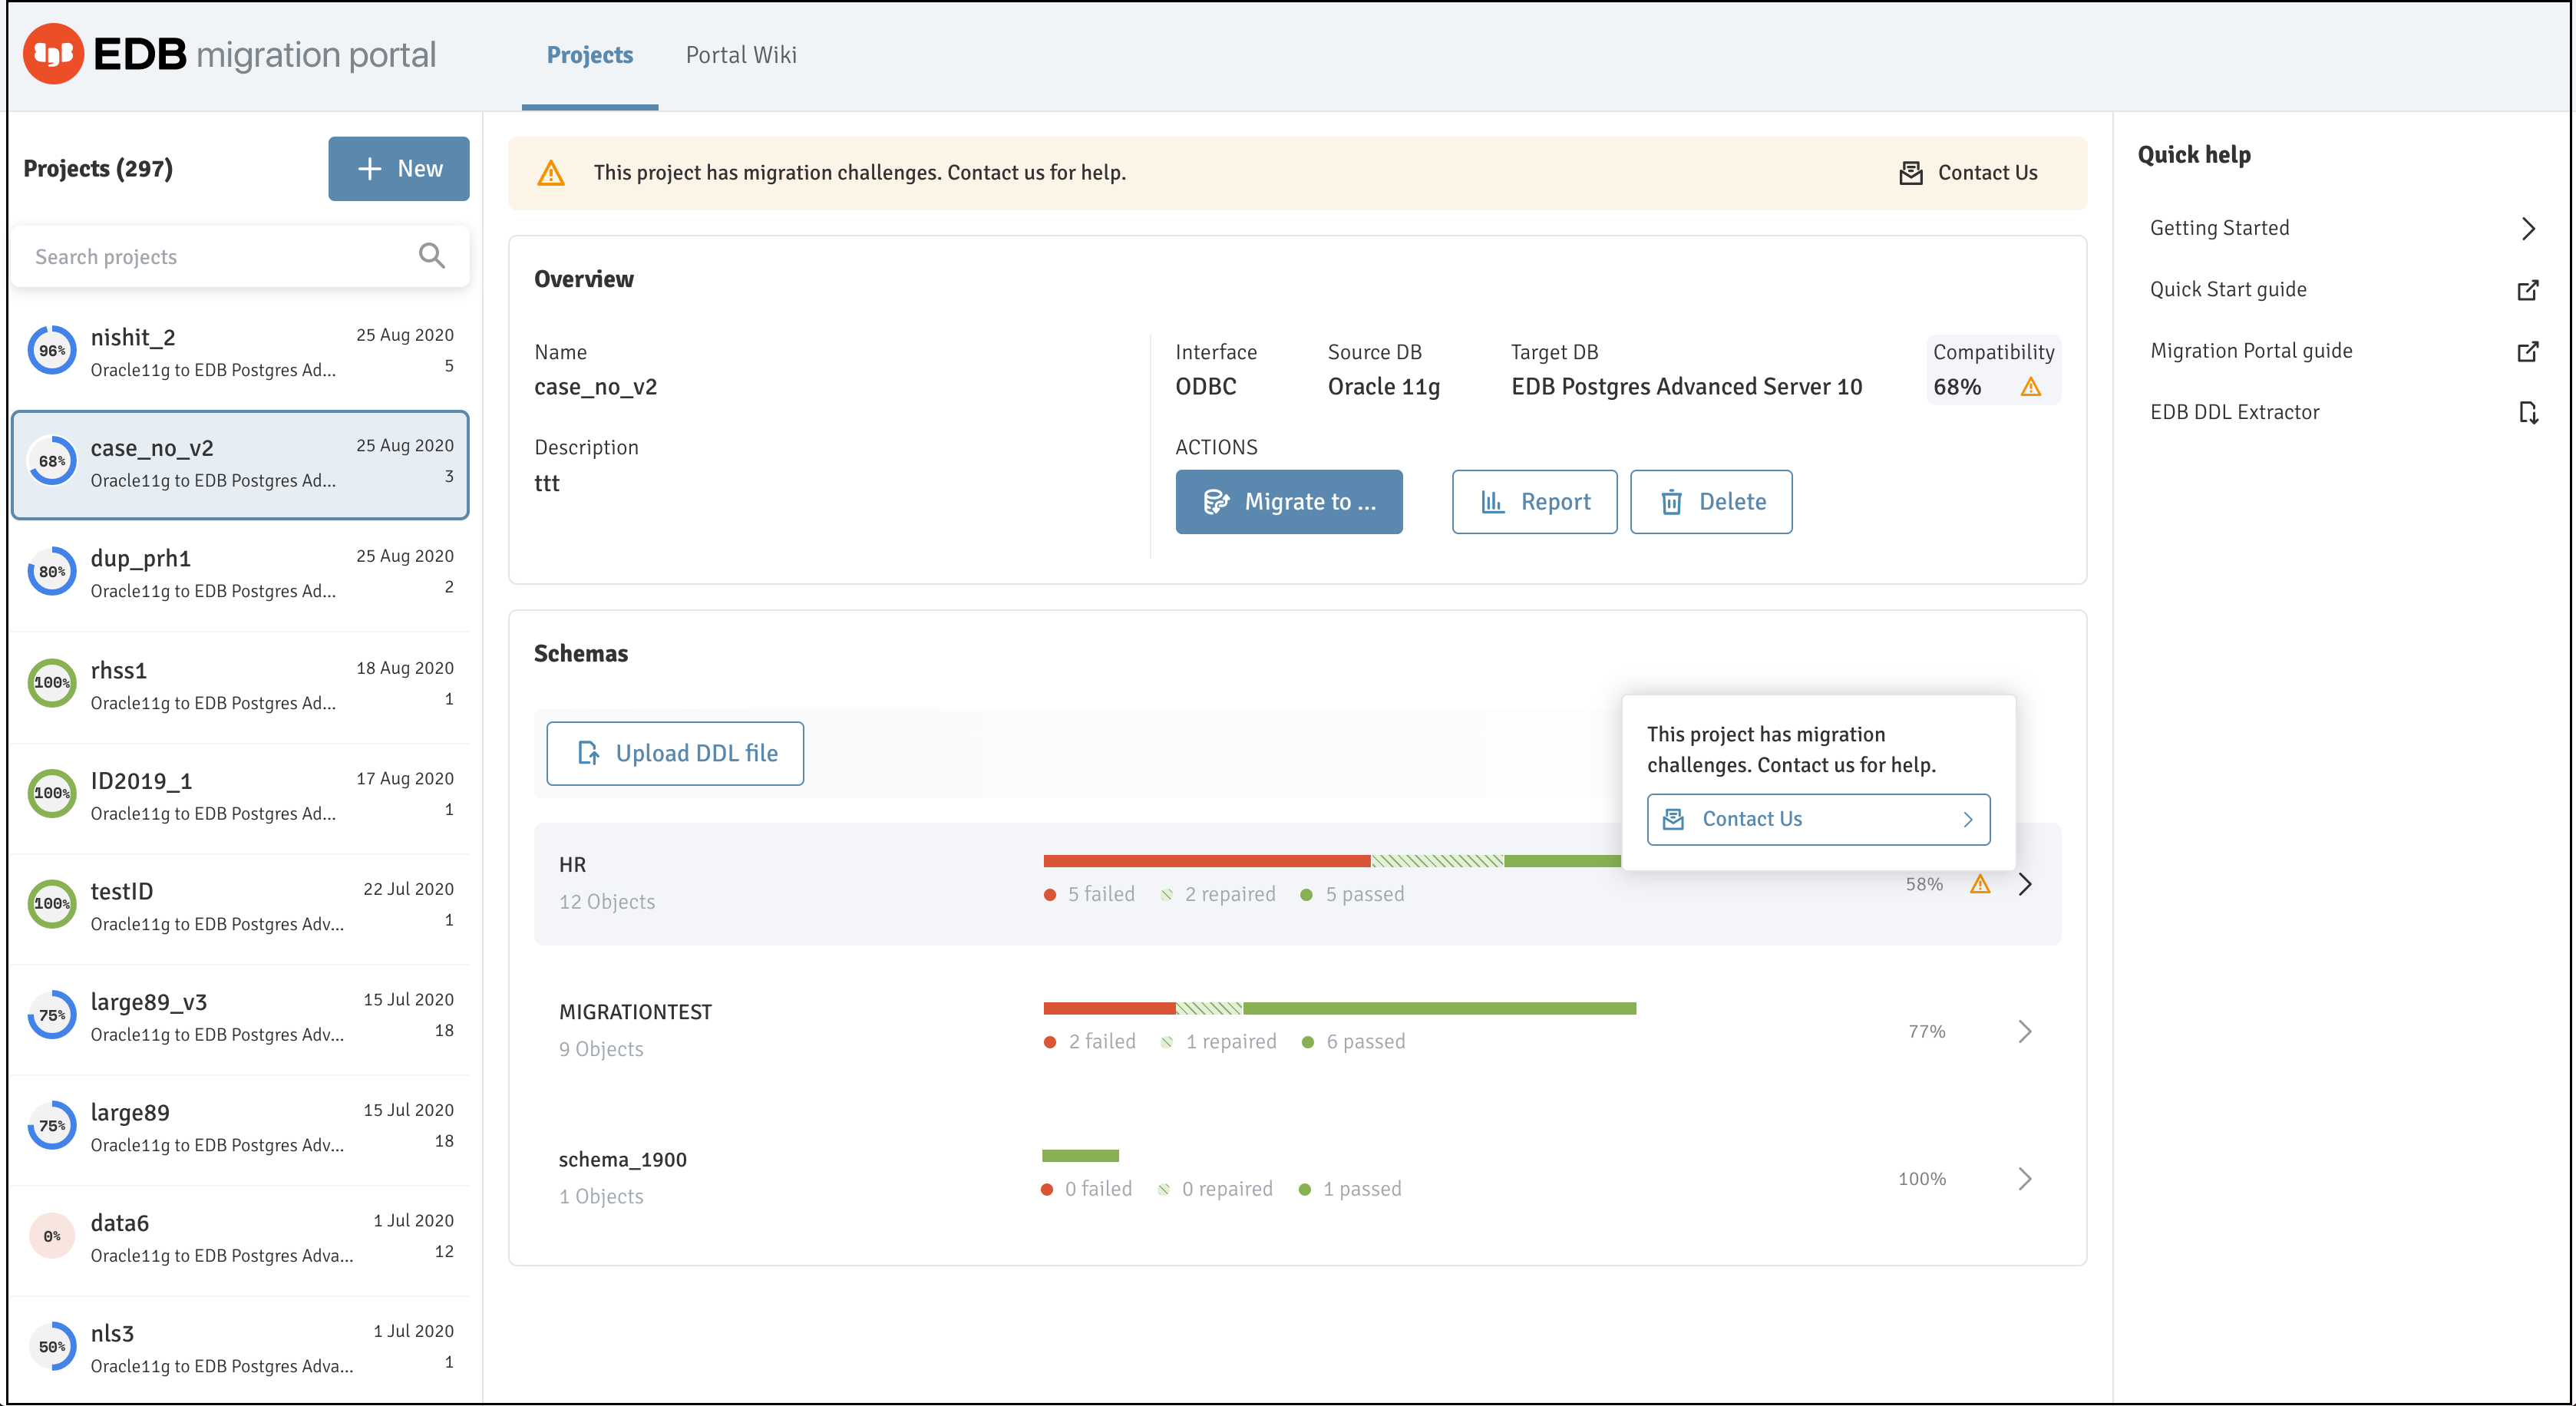Click the 100% ring for rhss1

[52, 683]
